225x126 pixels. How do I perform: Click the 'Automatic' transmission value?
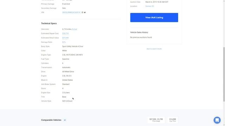pos(66,68)
